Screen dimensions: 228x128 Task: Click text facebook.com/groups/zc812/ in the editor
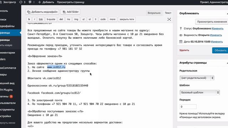pyautogui.click(x=61, y=93)
